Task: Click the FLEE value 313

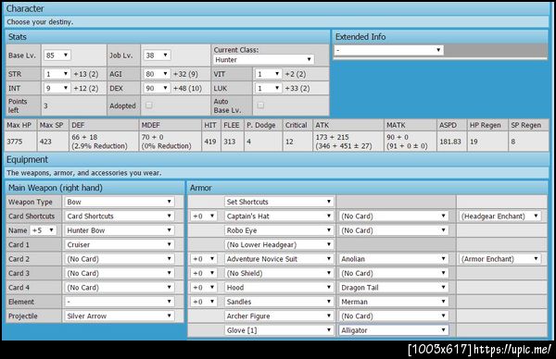Action: (x=230, y=142)
